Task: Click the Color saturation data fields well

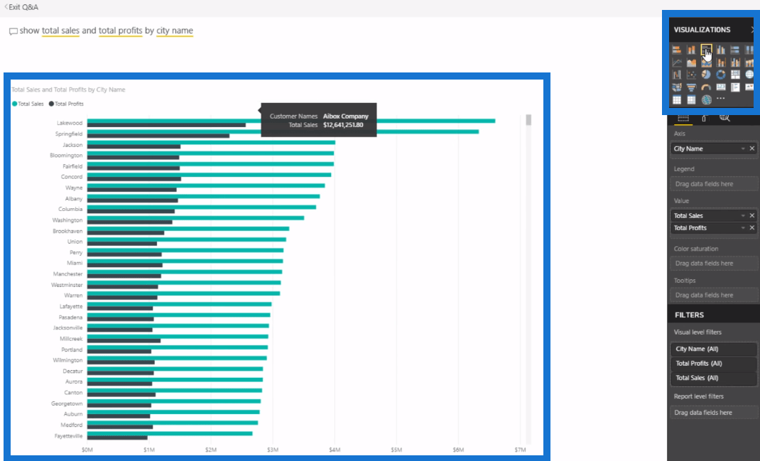Action: tap(714, 264)
